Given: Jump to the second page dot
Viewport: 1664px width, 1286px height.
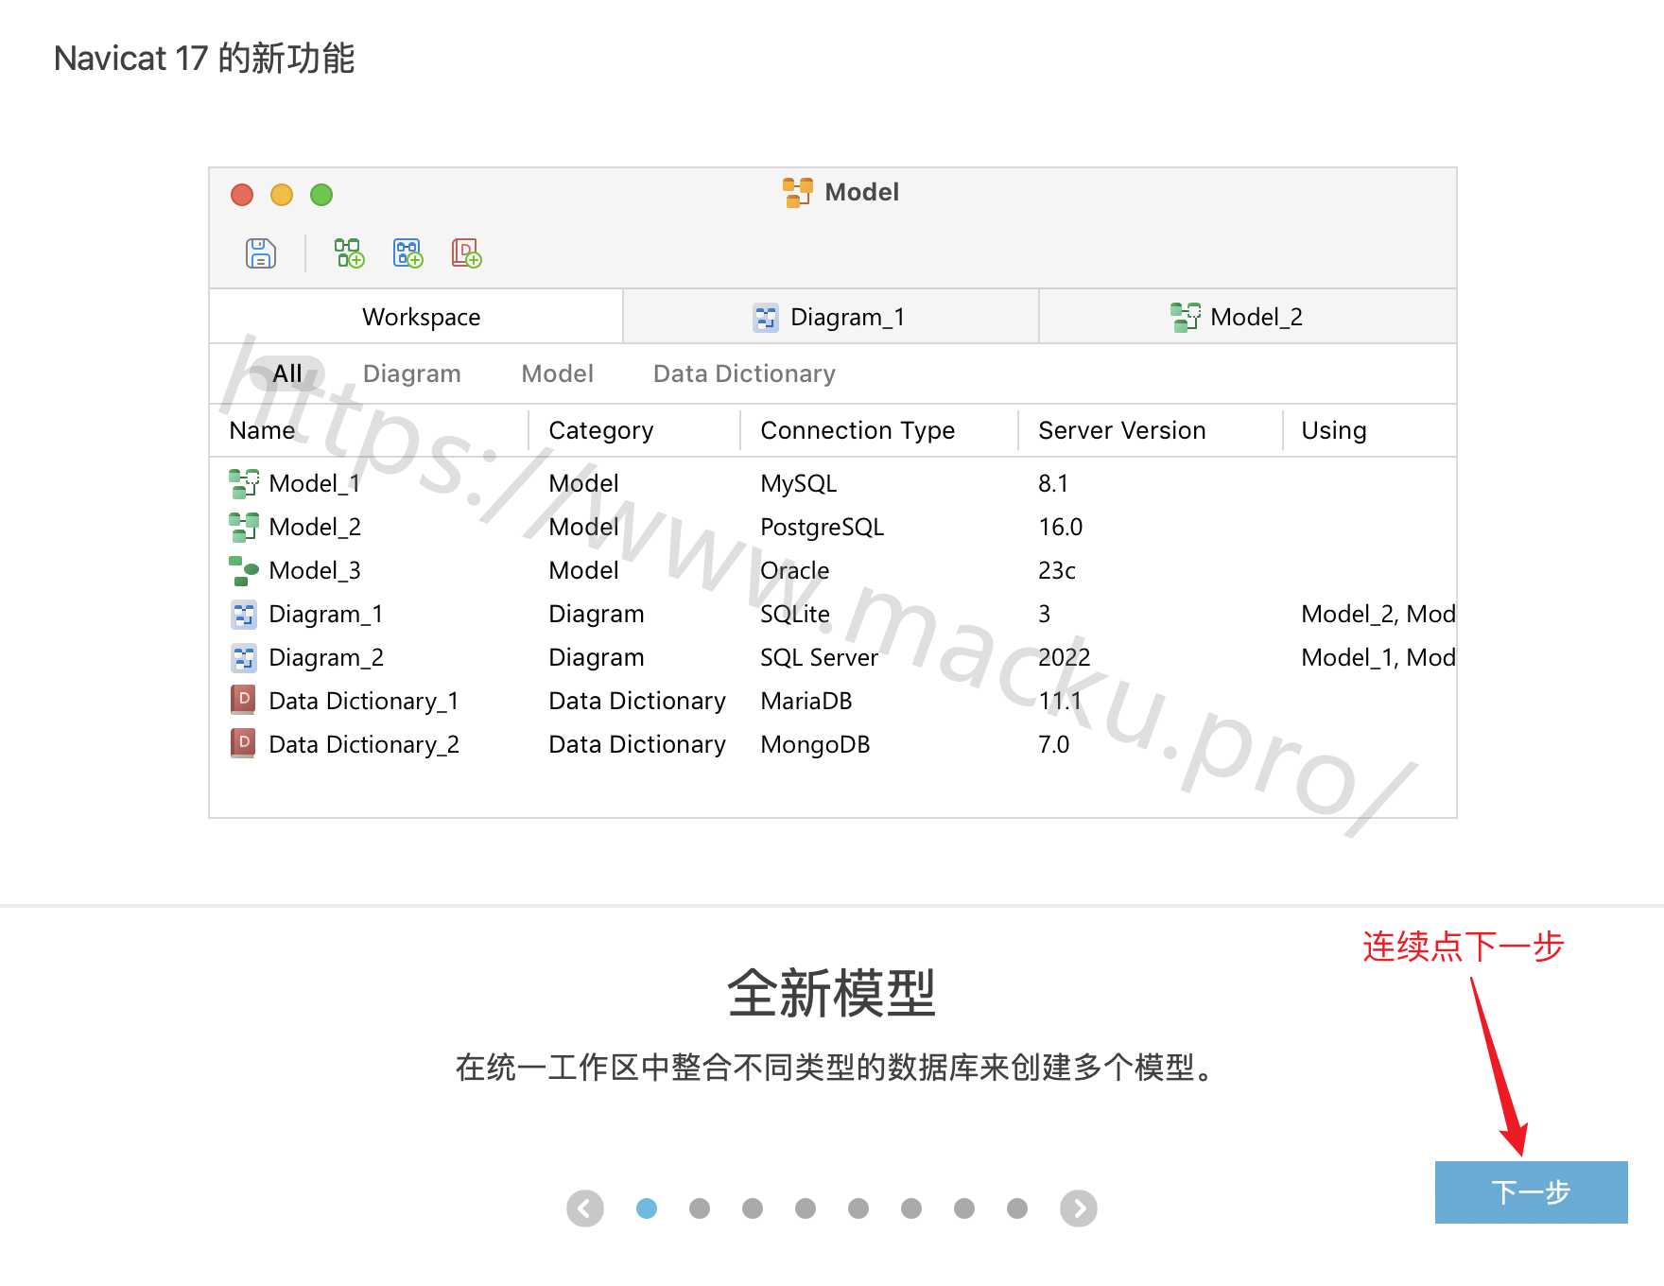Looking at the screenshot, I should tap(700, 1208).
